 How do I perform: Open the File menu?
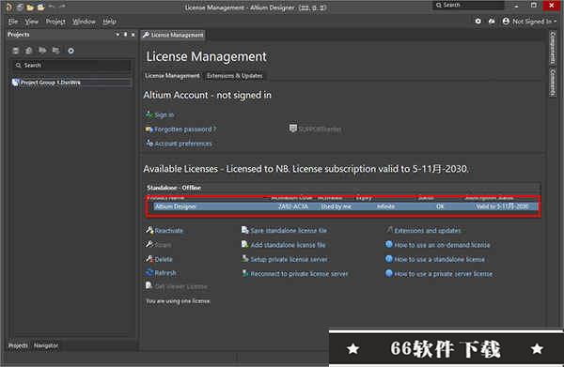coord(13,22)
